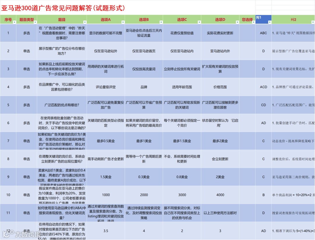The height and width of the screenshot is (240, 315).
Task: Click cell 2美金 in row 9
Action: [220, 177]
